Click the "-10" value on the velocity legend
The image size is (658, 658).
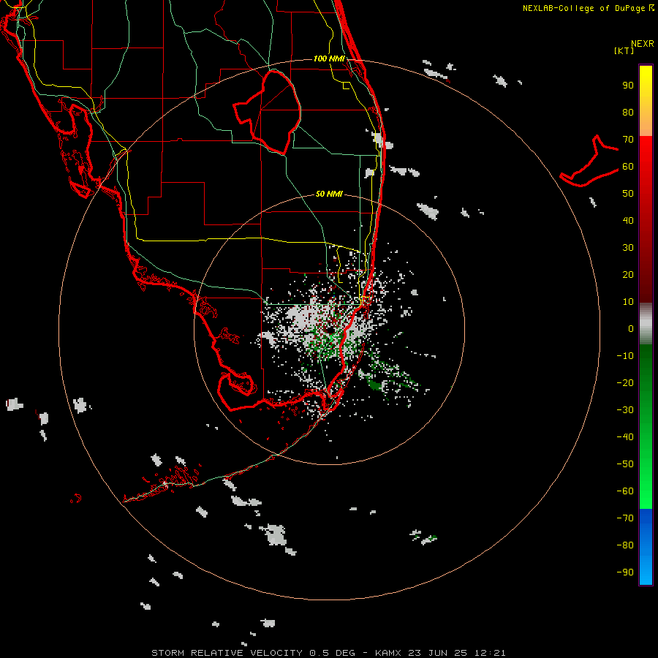pos(625,356)
